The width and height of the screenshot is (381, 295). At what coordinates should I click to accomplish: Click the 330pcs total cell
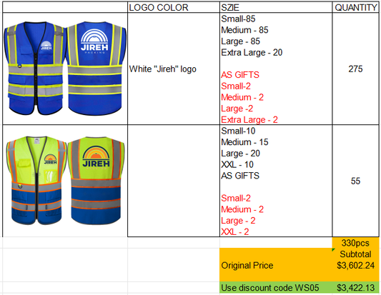(x=355, y=243)
